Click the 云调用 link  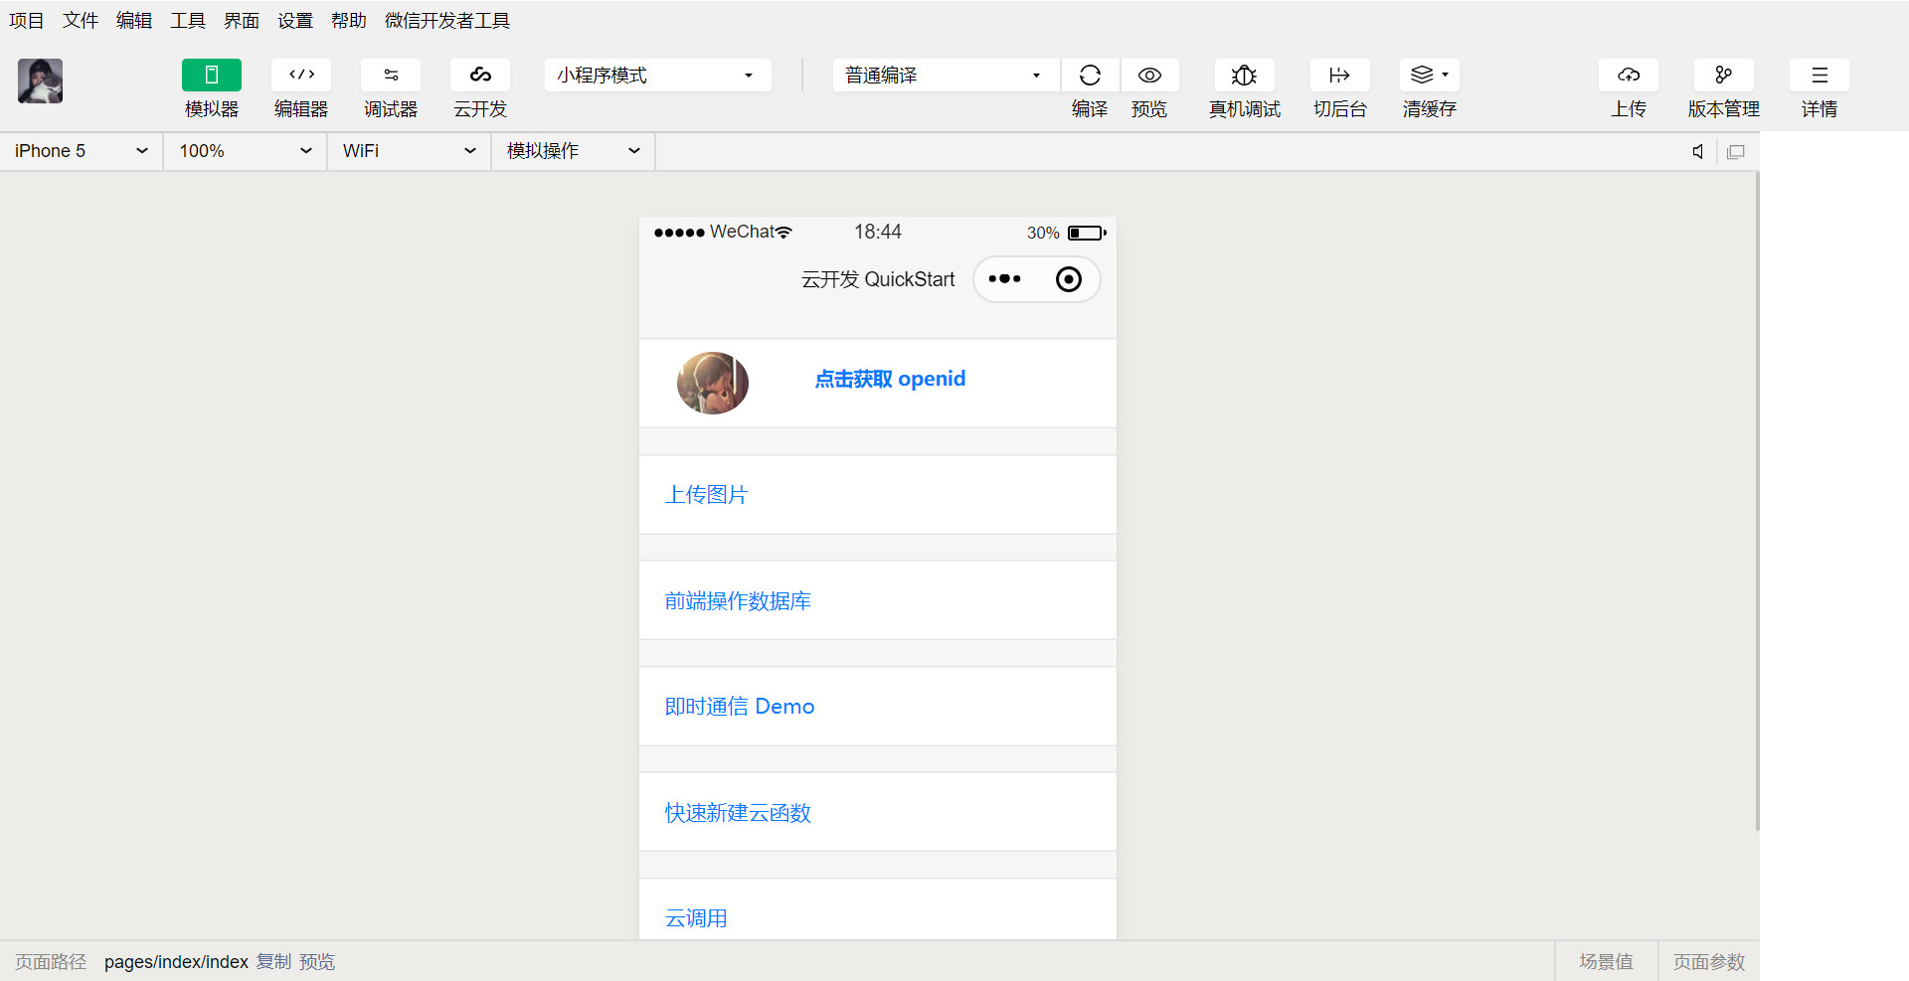pos(696,918)
